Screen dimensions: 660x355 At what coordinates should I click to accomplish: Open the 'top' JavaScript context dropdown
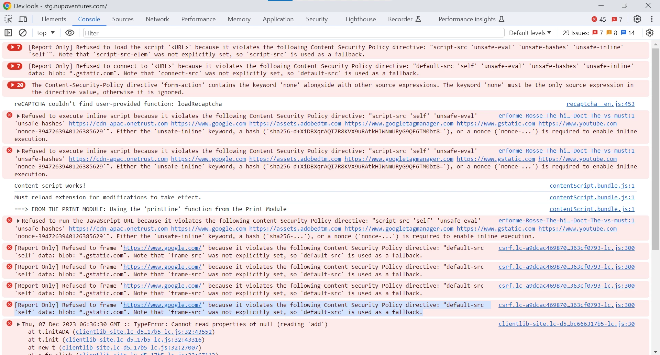(46, 33)
